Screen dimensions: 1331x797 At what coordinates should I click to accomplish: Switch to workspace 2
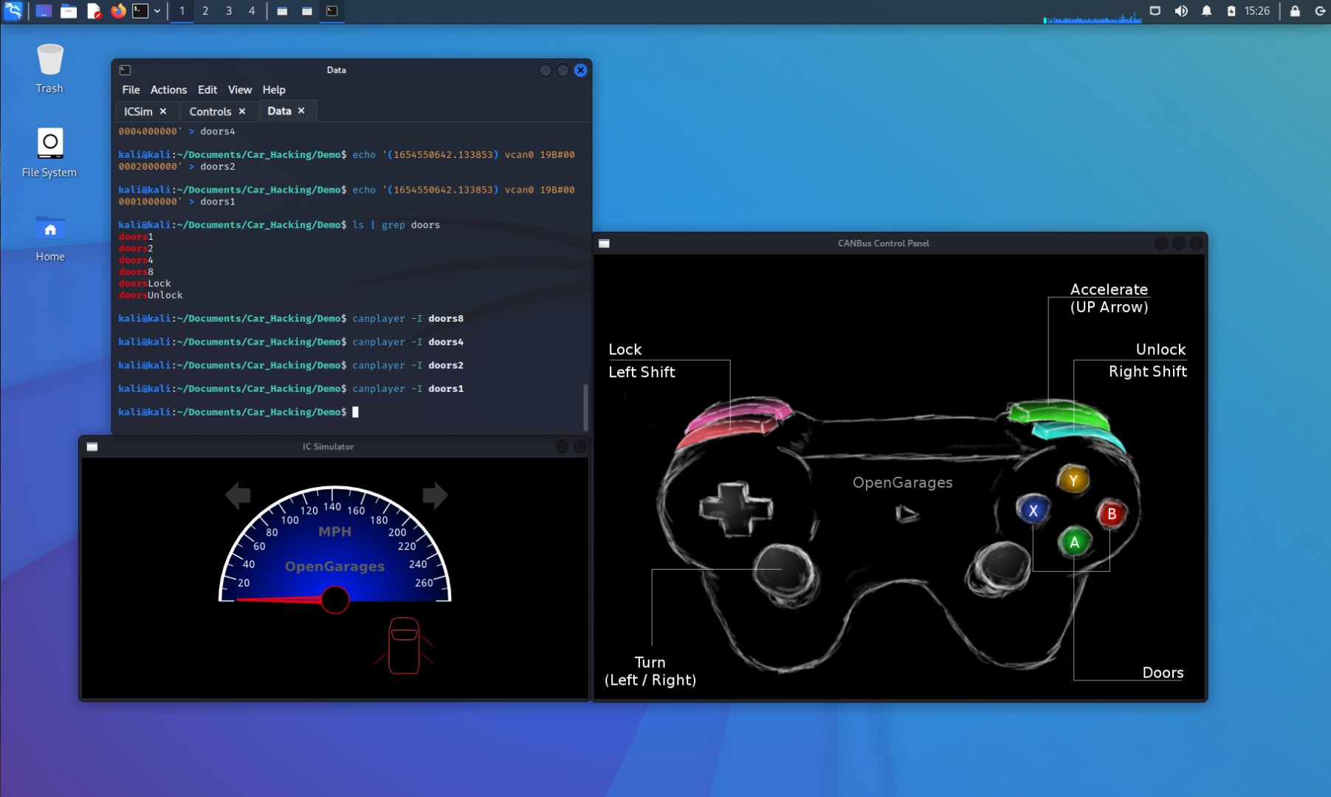tap(204, 11)
